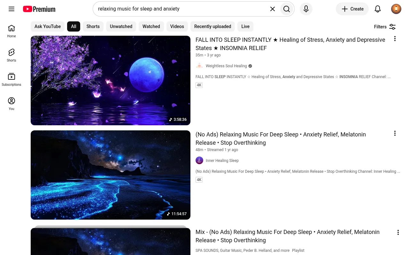Open Shorts from the sidebar
The image size is (409, 255).
coord(12,55)
